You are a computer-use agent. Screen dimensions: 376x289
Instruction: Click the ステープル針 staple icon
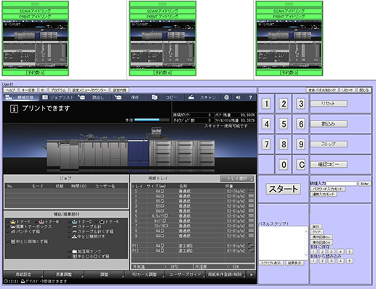[75, 227]
